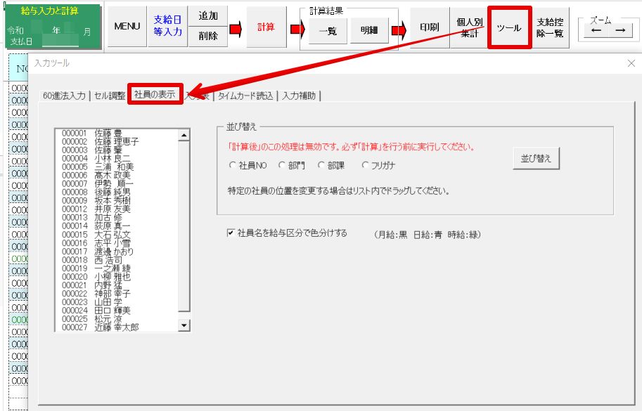642x411 pixels.
Task: Open 支給控除一覧 list
Action: 549,27
